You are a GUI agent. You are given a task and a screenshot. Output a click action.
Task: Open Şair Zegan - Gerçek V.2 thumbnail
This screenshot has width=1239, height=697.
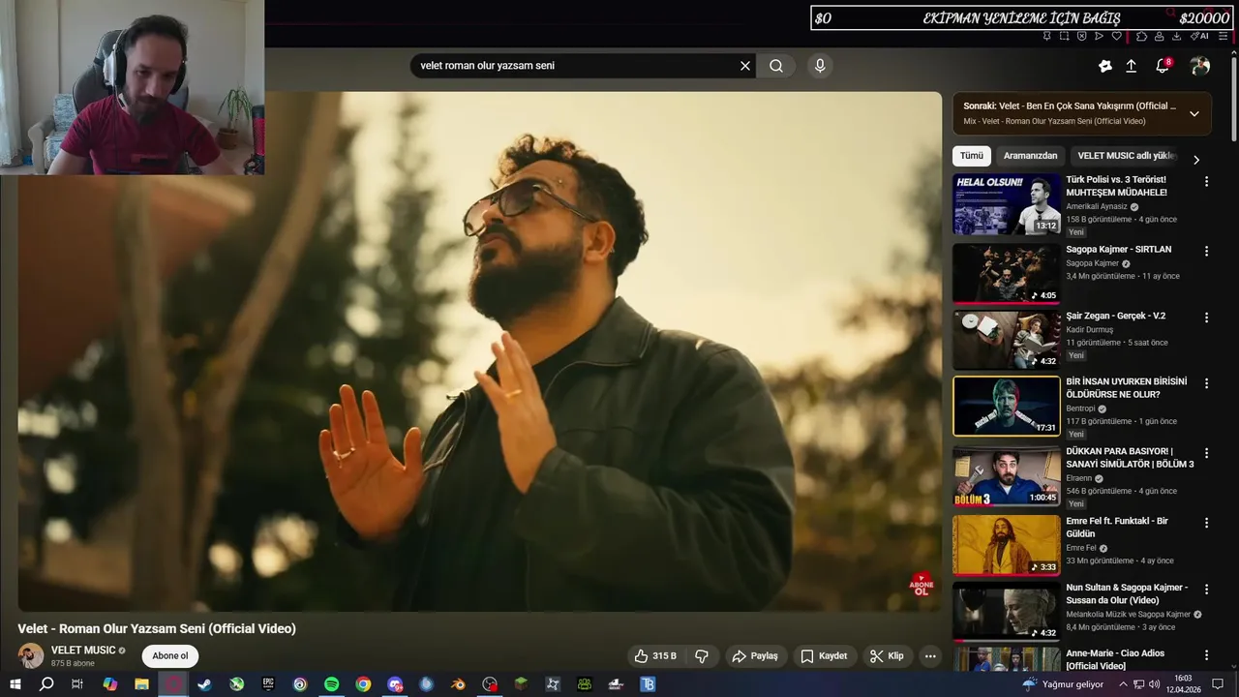pyautogui.click(x=1007, y=340)
